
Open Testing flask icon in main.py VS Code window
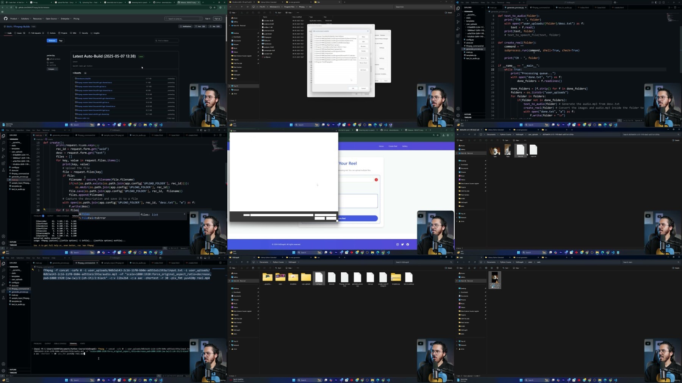(3, 170)
